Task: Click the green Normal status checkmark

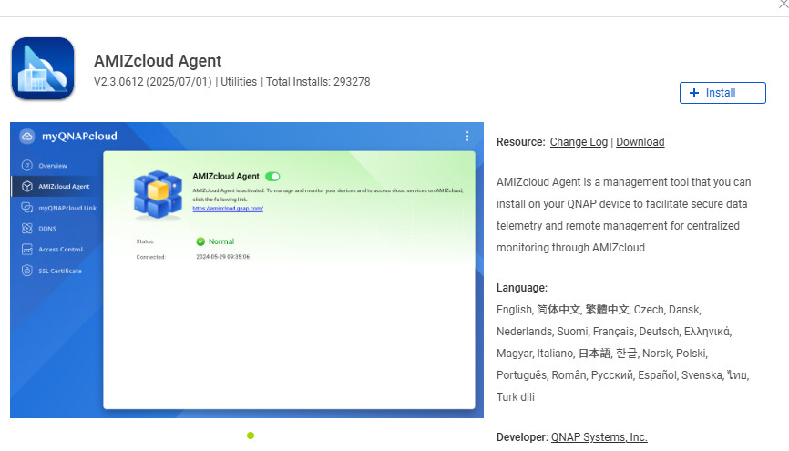Action: click(200, 241)
